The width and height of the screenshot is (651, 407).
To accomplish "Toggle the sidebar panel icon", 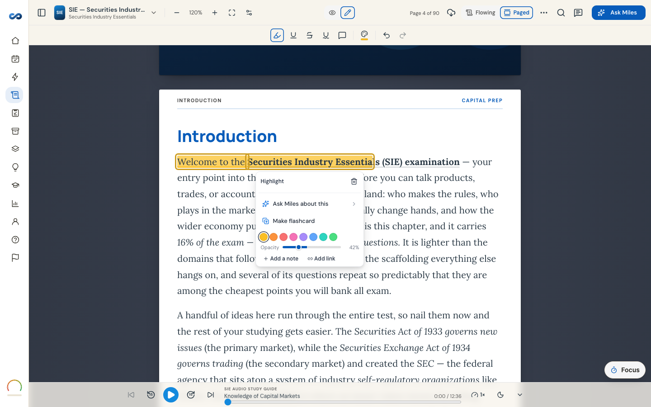I will pyautogui.click(x=42, y=13).
